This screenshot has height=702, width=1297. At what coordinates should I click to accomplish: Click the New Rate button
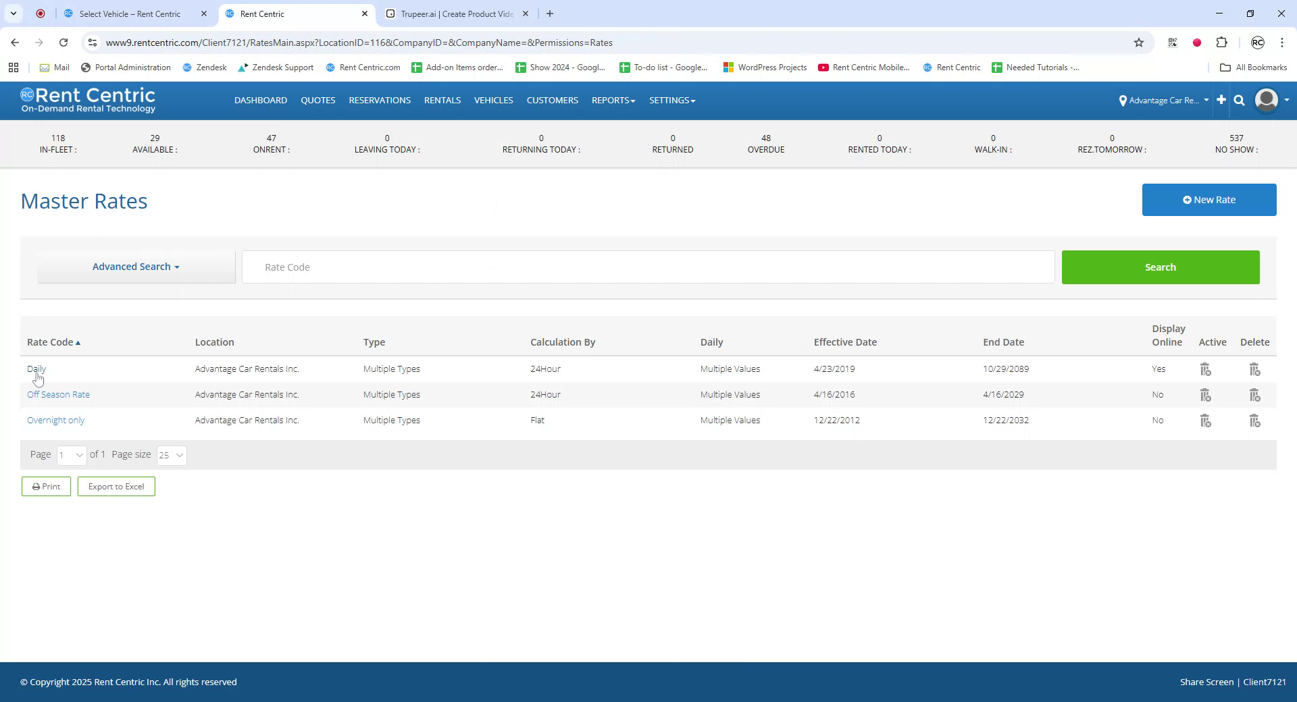1209,199
